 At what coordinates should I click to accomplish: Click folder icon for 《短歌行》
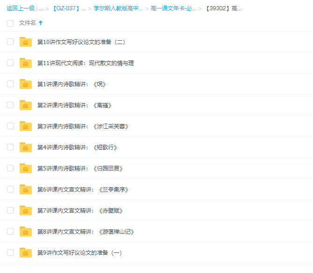(x=26, y=148)
